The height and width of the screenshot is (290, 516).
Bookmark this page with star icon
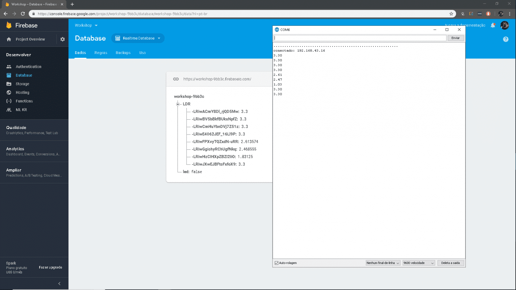(x=451, y=14)
